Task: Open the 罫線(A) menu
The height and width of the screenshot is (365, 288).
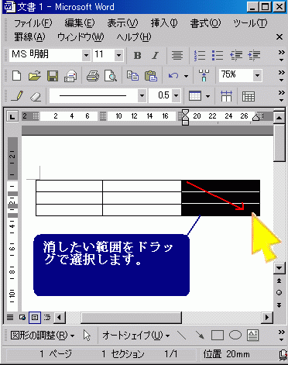Action: [x=29, y=37]
